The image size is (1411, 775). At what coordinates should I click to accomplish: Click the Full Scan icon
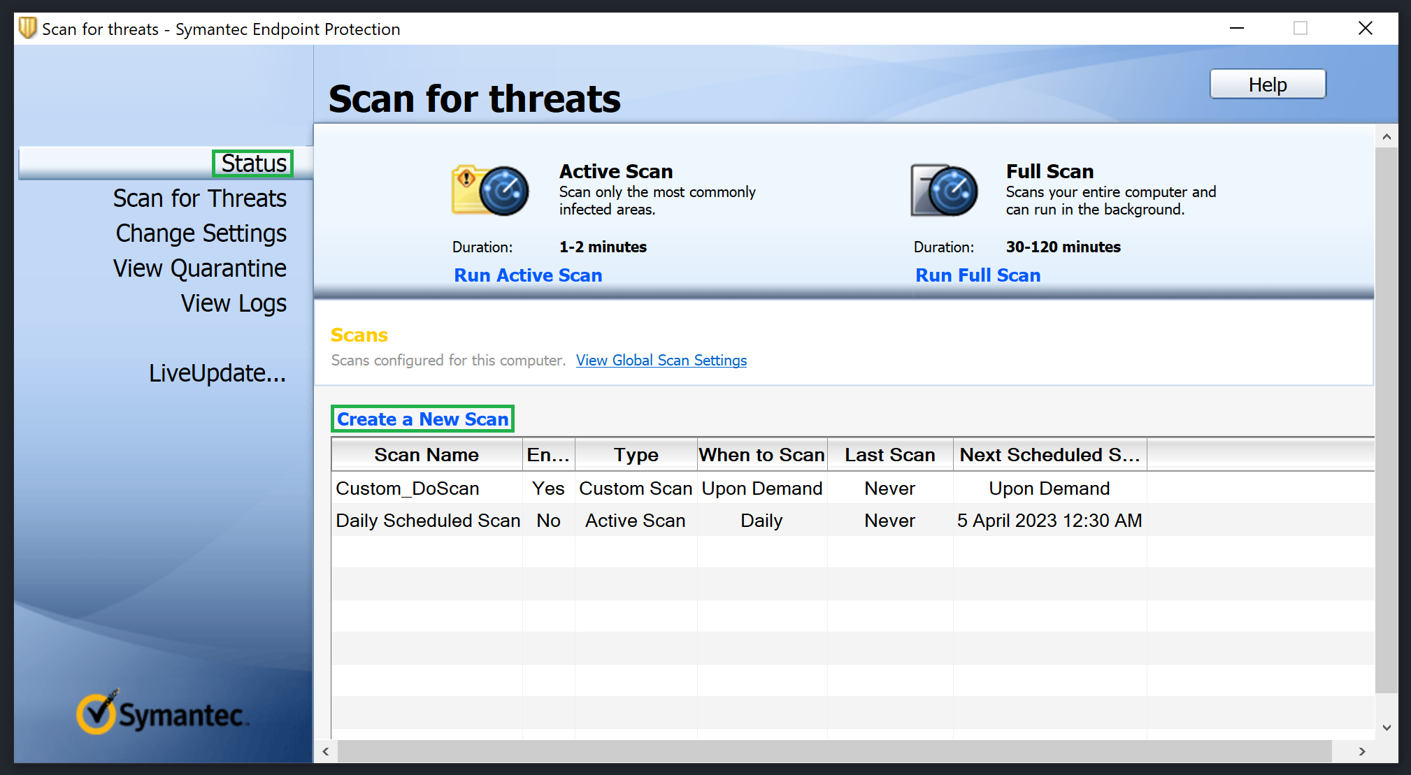[x=943, y=190]
